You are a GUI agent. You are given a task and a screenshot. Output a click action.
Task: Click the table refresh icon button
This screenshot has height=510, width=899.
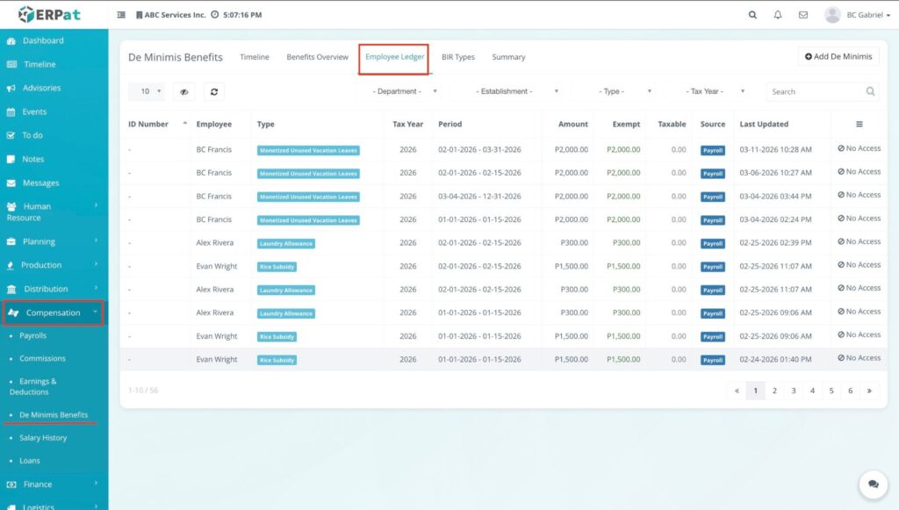click(x=214, y=91)
